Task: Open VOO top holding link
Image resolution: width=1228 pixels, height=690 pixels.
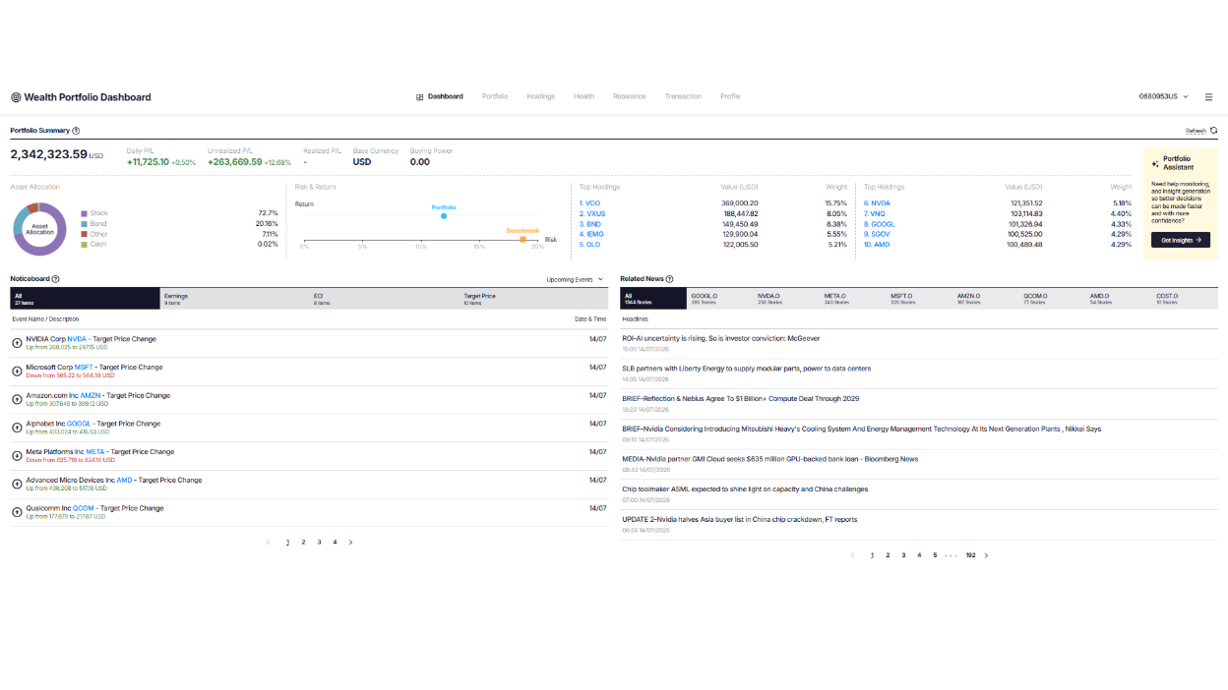Action: point(589,202)
